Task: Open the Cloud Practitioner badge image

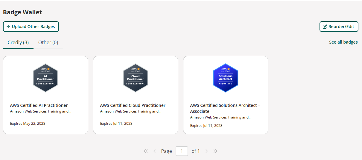Action: tap(136, 78)
